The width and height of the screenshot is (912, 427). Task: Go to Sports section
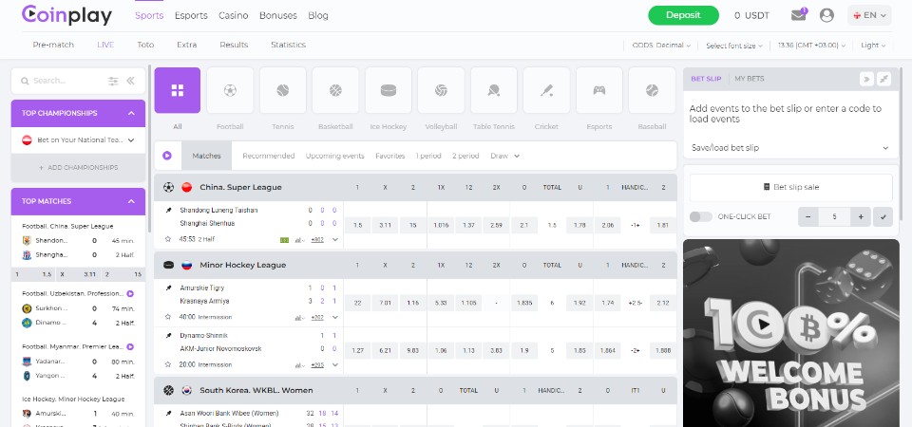click(x=149, y=16)
